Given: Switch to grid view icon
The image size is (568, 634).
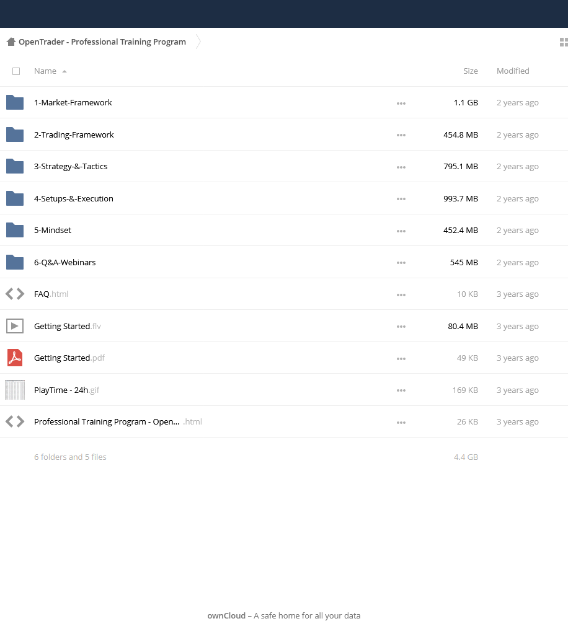Looking at the screenshot, I should 564,42.
